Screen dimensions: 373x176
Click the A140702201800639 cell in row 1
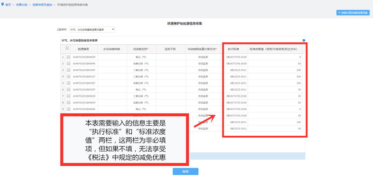point(84,57)
